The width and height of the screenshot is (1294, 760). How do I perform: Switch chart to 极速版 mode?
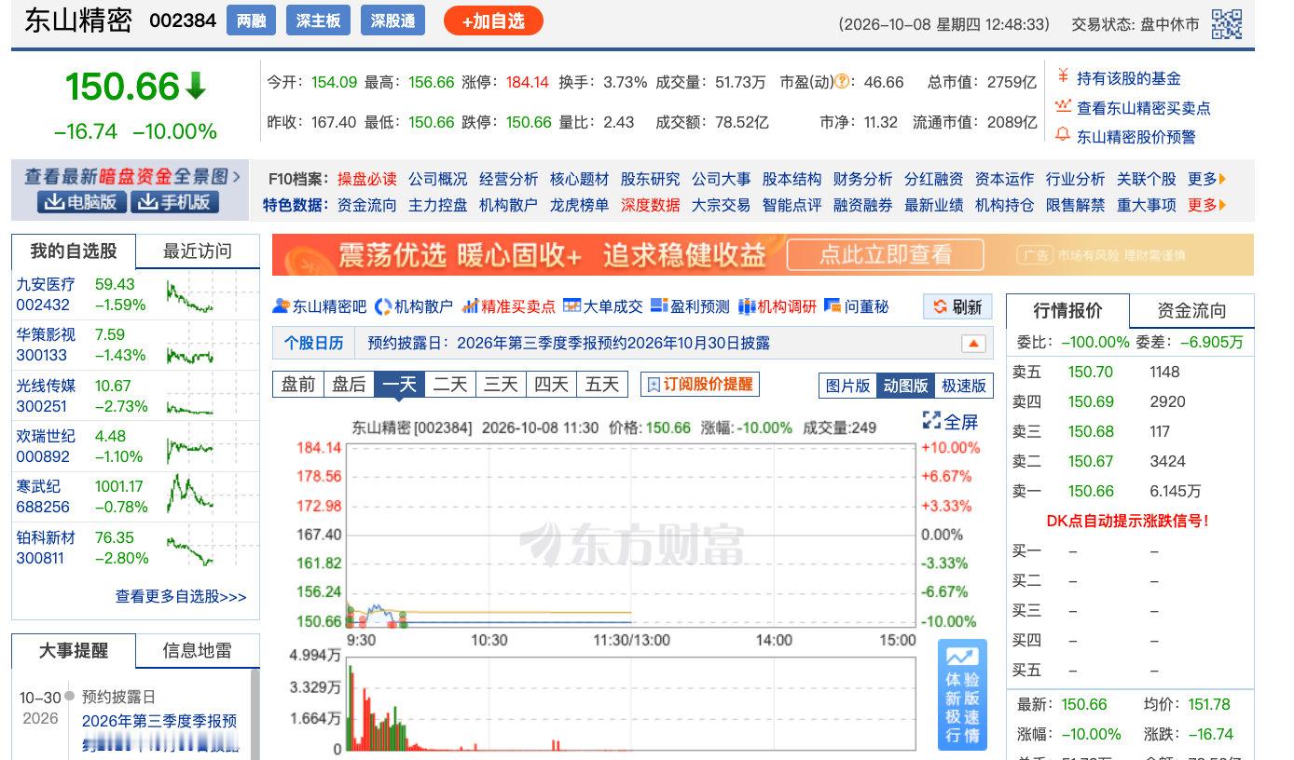(x=963, y=385)
